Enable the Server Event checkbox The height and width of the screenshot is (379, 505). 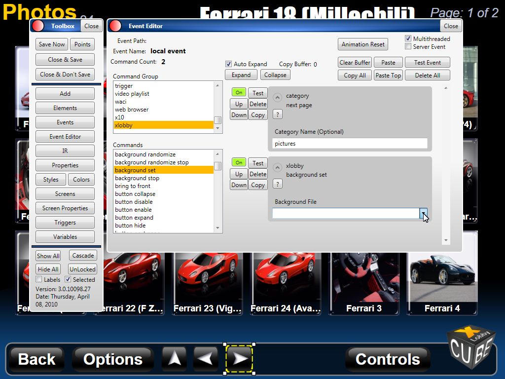[408, 46]
